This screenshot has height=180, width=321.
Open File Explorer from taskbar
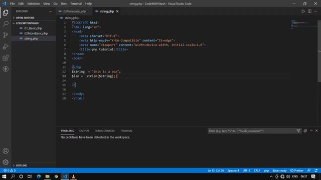pyautogui.click(x=48, y=176)
